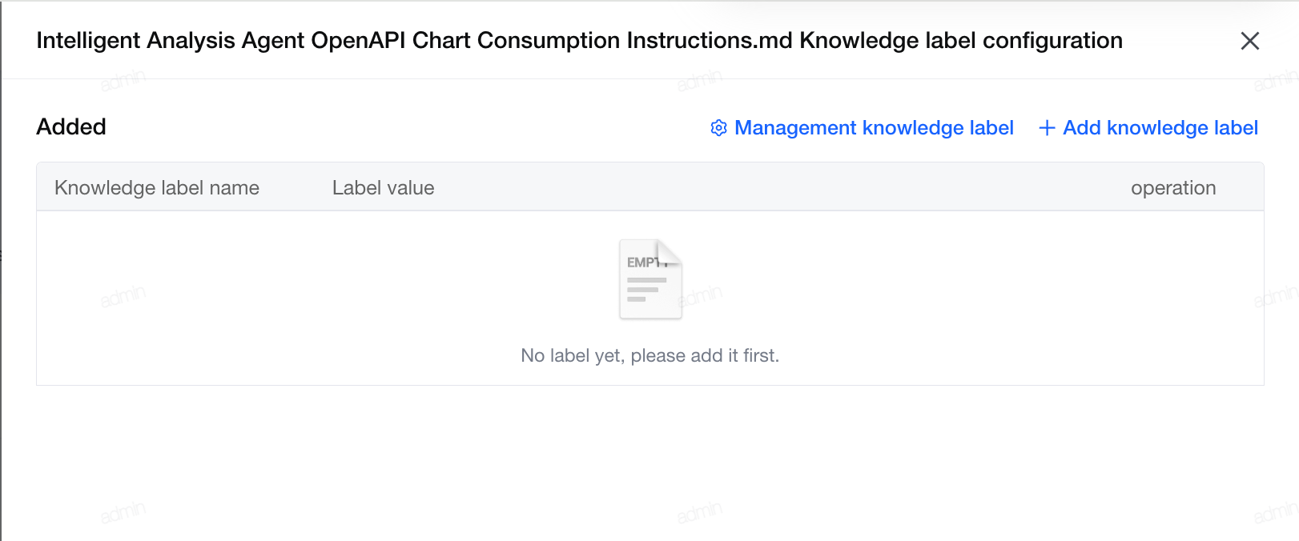Click the folded corner of empty-state icon
The image size is (1299, 541).
coord(670,252)
